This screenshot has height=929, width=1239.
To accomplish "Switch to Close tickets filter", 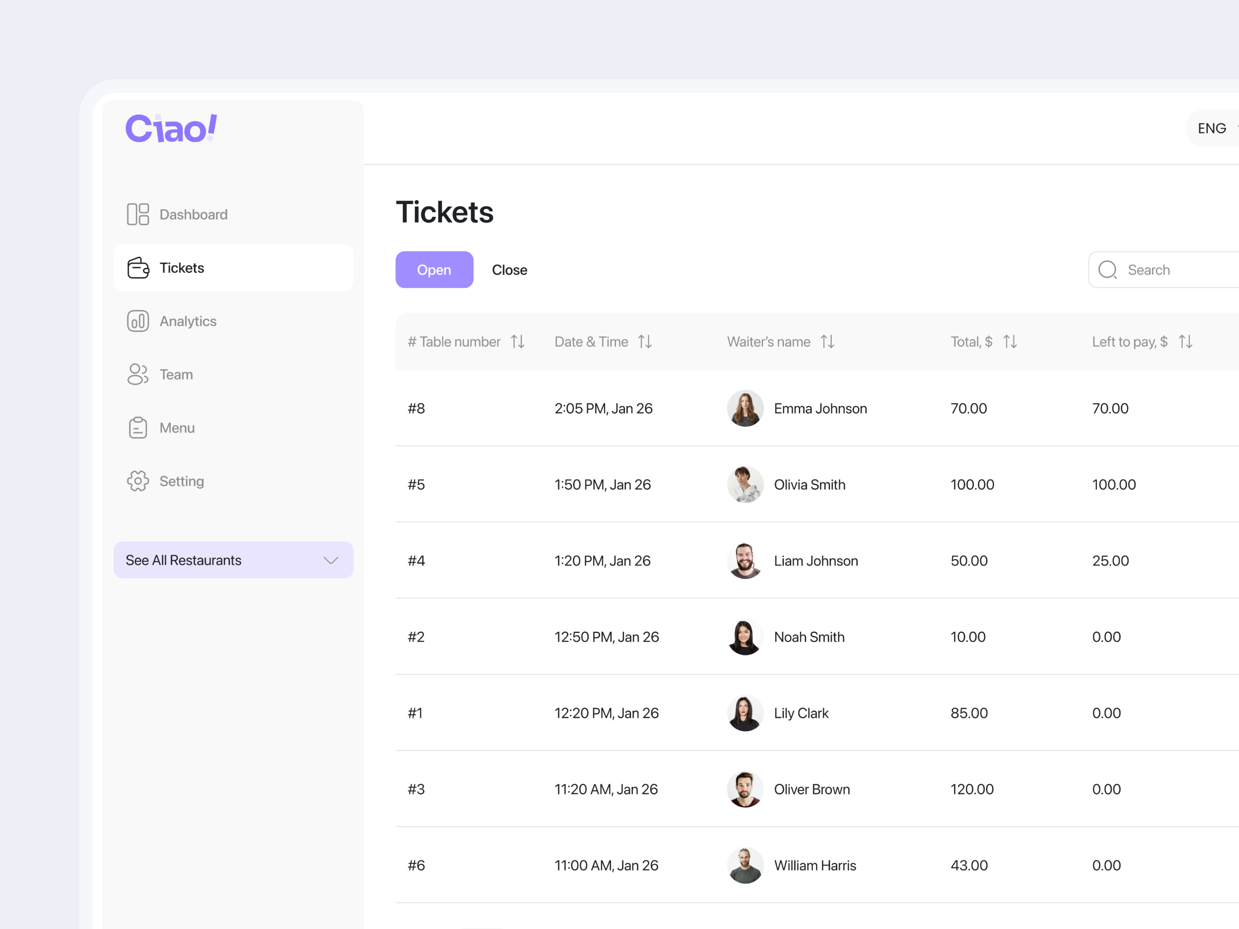I will (x=509, y=269).
